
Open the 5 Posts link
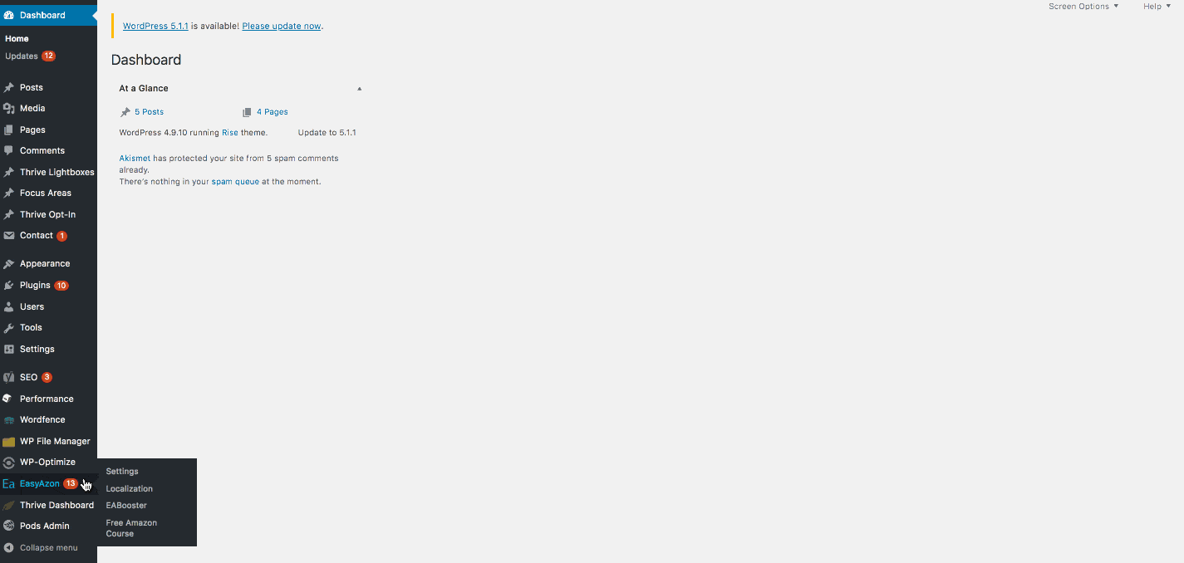149,111
